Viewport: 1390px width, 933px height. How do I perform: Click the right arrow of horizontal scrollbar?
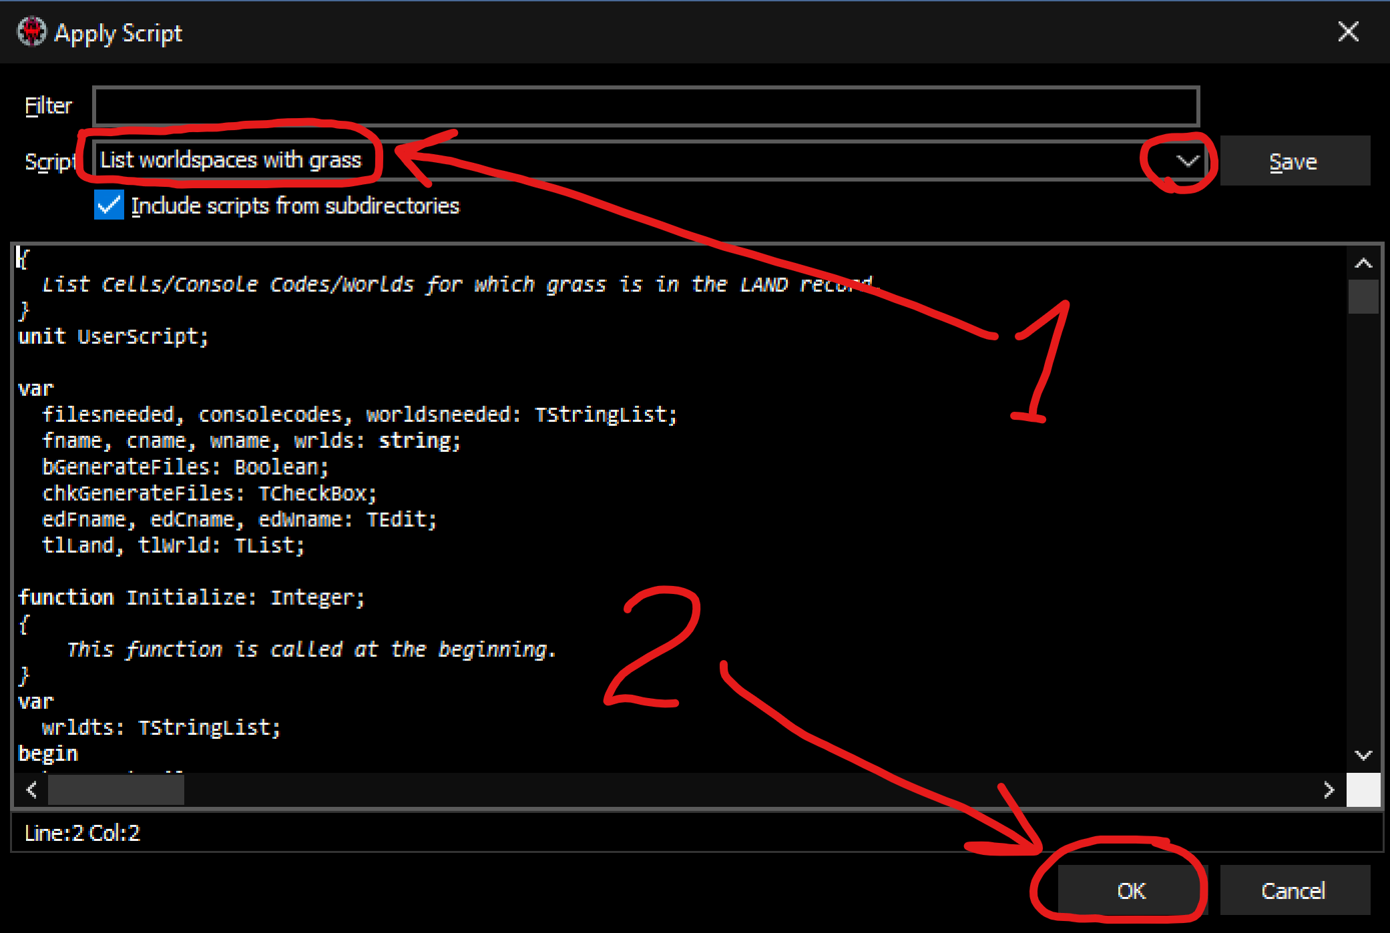click(1329, 790)
